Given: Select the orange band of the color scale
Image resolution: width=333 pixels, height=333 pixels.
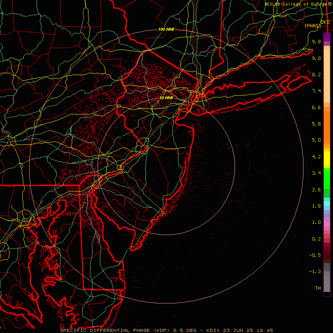Looking at the screenshot, I should pyautogui.click(x=327, y=128).
